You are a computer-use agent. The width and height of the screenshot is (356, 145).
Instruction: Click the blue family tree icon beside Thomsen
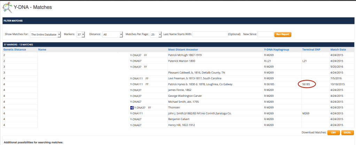tap(132, 108)
